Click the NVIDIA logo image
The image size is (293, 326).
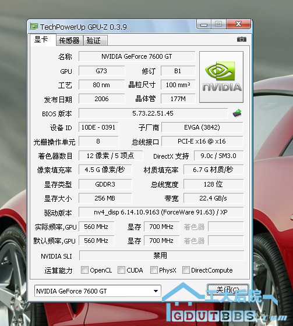tap(221, 77)
